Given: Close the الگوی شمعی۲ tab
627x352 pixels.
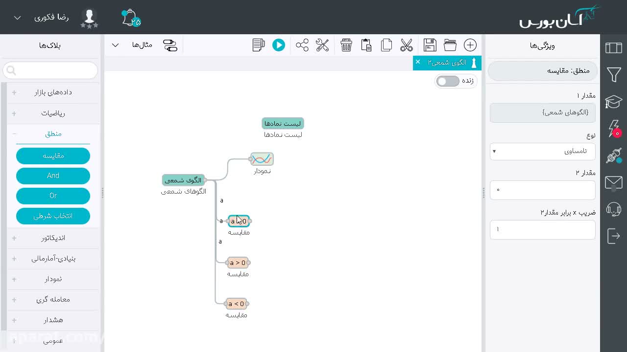Looking at the screenshot, I should [418, 62].
